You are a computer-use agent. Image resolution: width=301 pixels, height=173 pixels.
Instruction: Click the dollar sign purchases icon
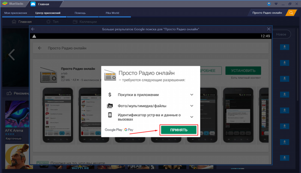point(110,95)
